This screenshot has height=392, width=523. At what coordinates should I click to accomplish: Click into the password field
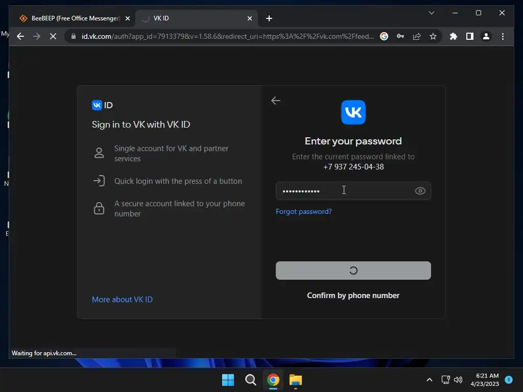tap(353, 191)
